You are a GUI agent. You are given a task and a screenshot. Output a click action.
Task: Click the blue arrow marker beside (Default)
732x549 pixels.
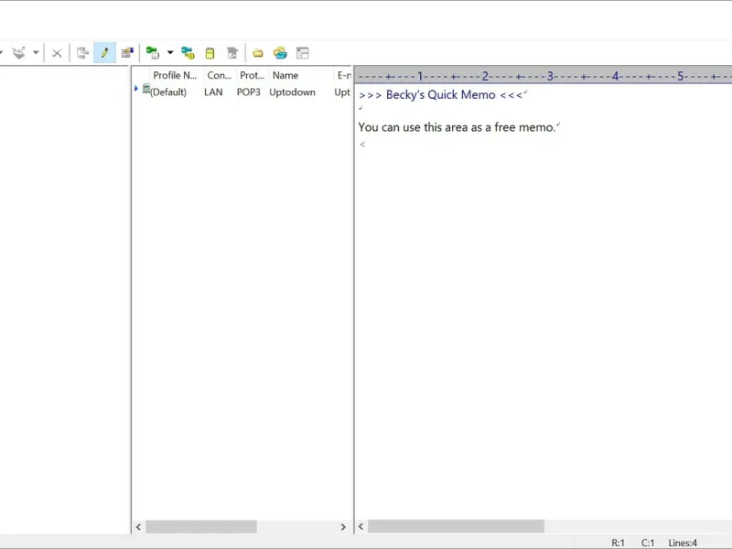pos(135,88)
